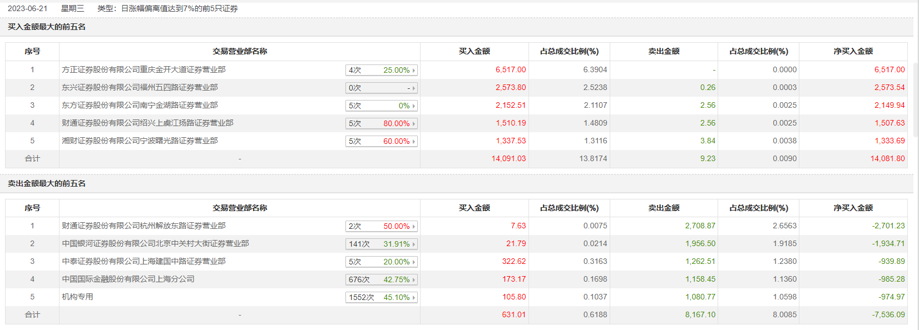
Task: Click 东方证券南宁金湖路证券营业部 name
Action: [x=140, y=105]
